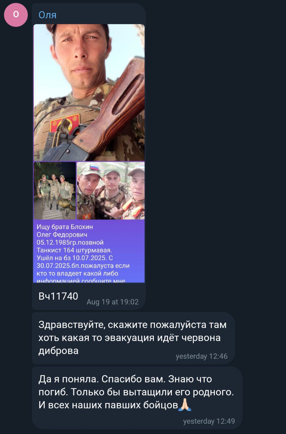Click the "Aug 19 at 19:02" timestamp
Viewport: 286px width, 434px height.
coord(113,302)
